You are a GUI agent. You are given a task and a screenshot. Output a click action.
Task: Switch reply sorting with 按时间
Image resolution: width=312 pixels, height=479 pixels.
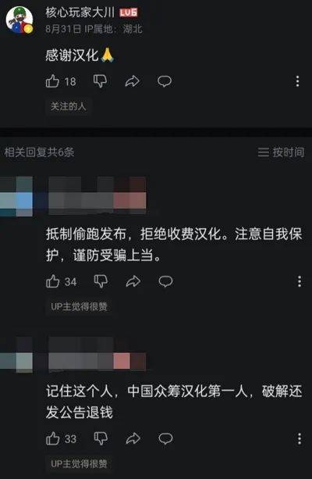coord(281,152)
